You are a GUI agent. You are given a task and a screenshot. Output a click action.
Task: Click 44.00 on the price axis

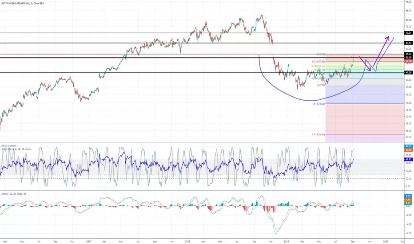pyautogui.click(x=409, y=80)
